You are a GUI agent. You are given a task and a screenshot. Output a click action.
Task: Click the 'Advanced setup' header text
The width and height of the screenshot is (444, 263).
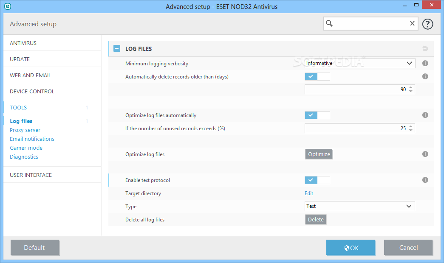(x=33, y=24)
